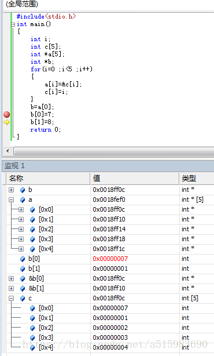Viewport: 214px width, 356px height.
Task: Click the blue cube icon beside b
Action: click(x=23, y=190)
